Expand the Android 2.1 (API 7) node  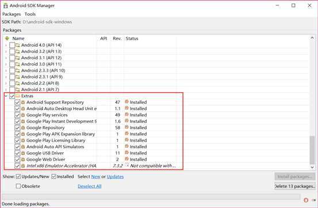pyautogui.click(x=6, y=89)
